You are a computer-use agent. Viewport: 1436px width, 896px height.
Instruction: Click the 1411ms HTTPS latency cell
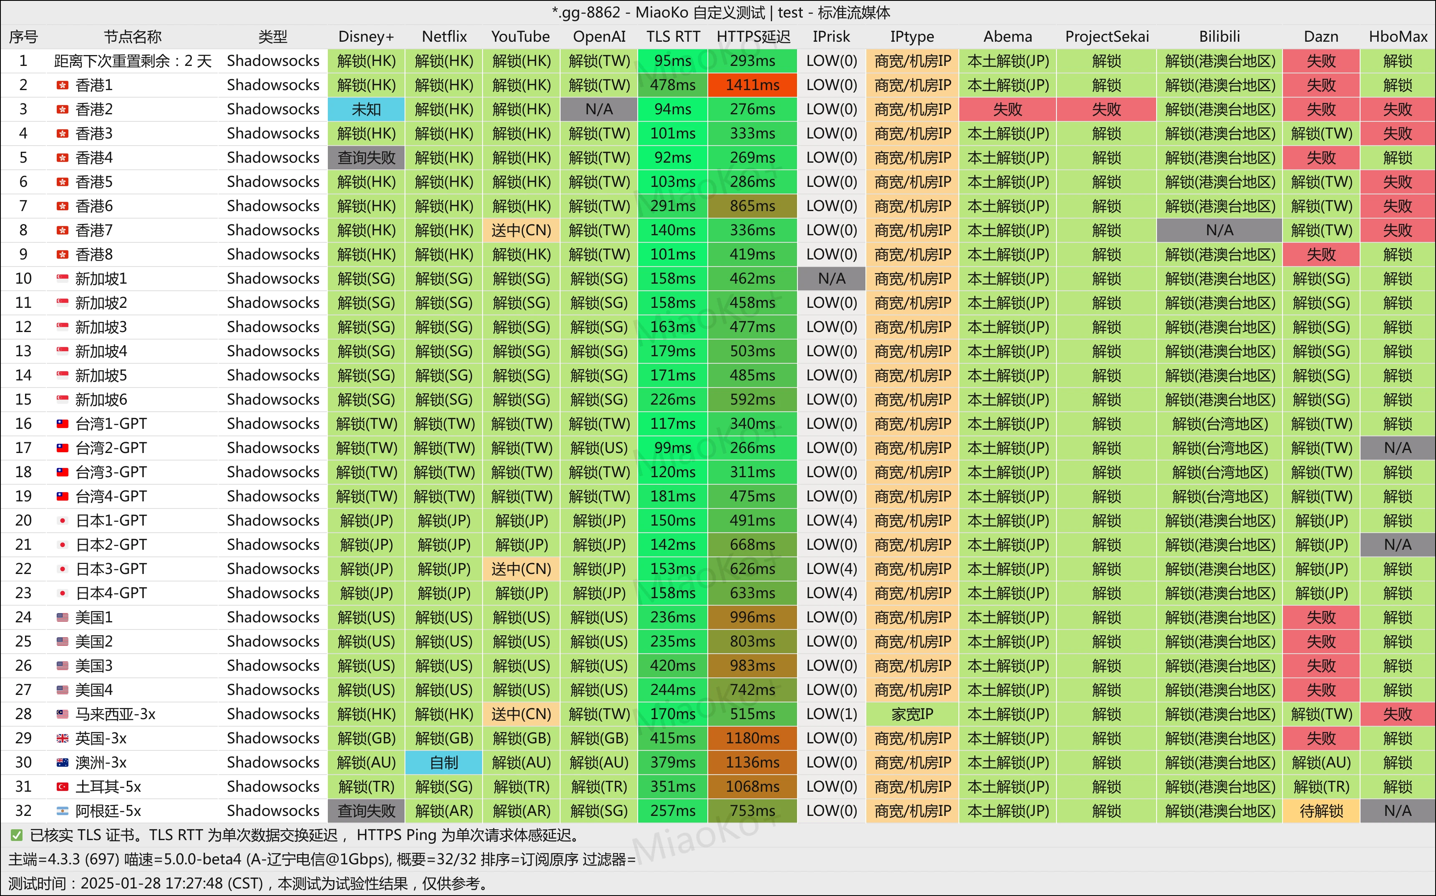[x=752, y=86]
